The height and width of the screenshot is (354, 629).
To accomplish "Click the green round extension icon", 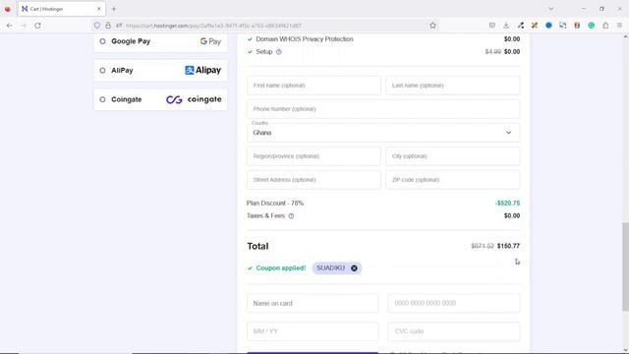I will coord(591,26).
